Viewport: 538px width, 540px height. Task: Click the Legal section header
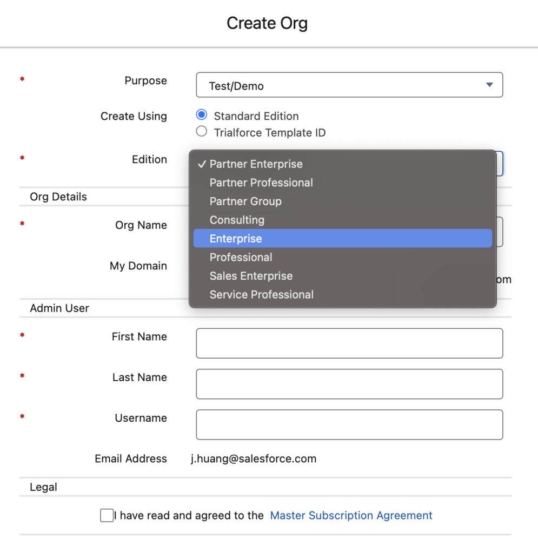43,487
